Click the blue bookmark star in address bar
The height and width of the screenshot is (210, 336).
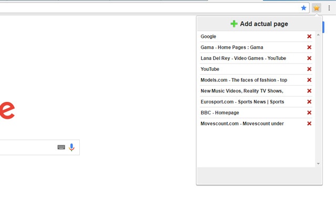[x=303, y=8]
